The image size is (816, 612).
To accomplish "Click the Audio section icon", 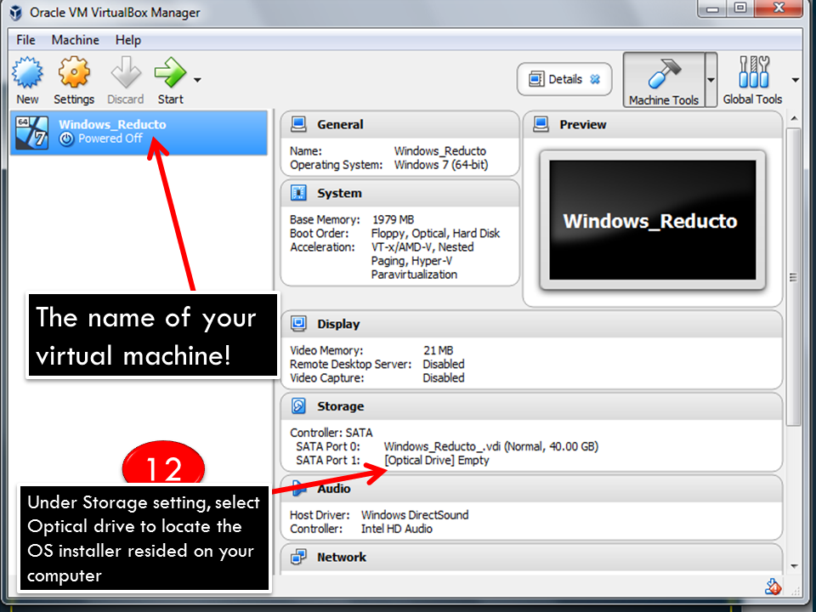I will click(x=297, y=488).
